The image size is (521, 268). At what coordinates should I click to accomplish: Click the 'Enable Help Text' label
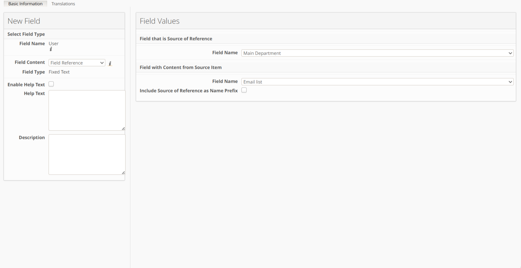[x=26, y=85]
